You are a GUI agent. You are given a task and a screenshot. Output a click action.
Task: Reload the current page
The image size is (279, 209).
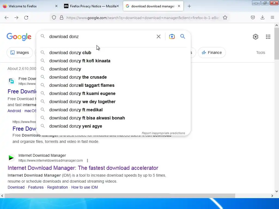click(x=26, y=18)
